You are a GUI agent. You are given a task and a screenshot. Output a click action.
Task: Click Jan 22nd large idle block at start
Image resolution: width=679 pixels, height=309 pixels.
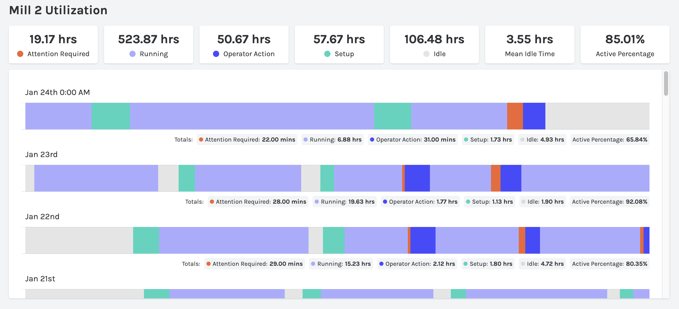pyautogui.click(x=79, y=240)
